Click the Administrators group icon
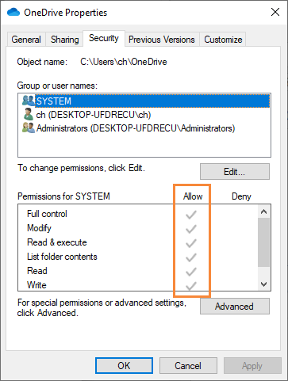 (29, 128)
